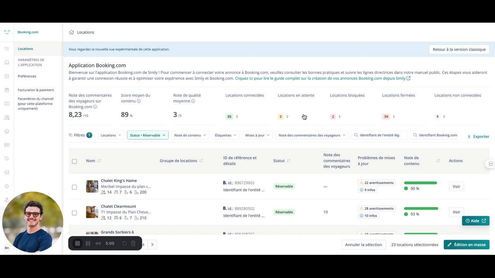Open the ID card sidebar icon
The height and width of the screenshot is (278, 495).
click(7, 145)
